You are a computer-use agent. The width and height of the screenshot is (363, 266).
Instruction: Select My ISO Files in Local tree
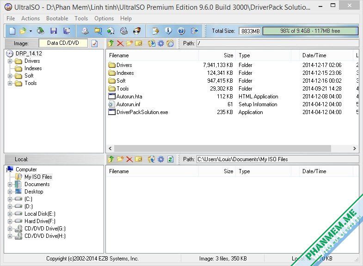[38, 177]
